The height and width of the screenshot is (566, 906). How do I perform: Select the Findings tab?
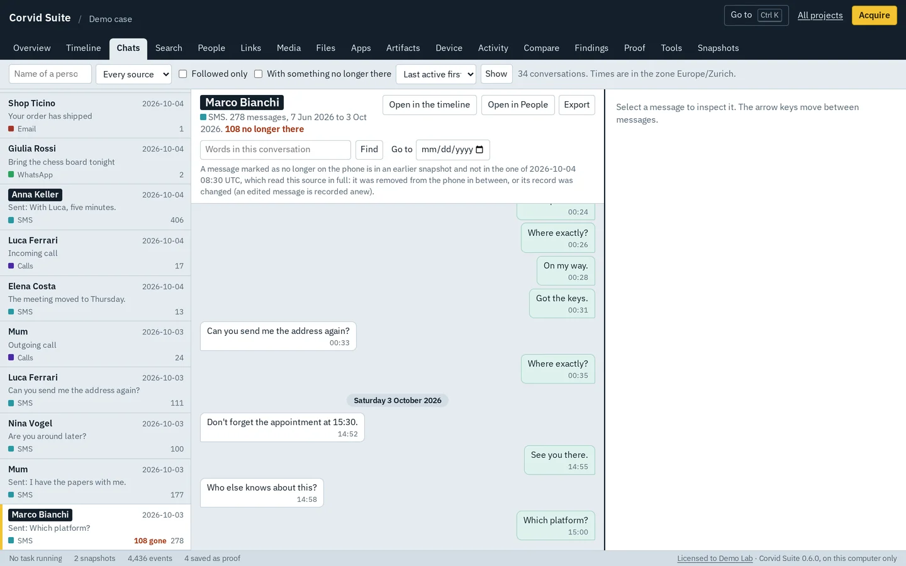pos(591,48)
